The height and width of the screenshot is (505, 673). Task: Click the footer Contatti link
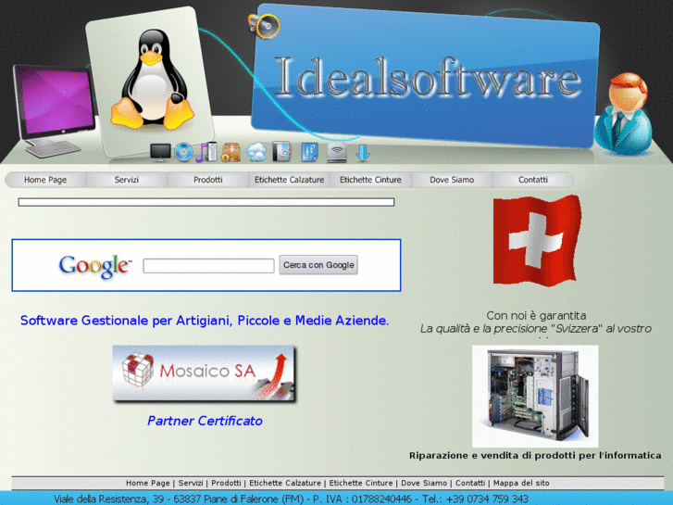[x=470, y=483]
